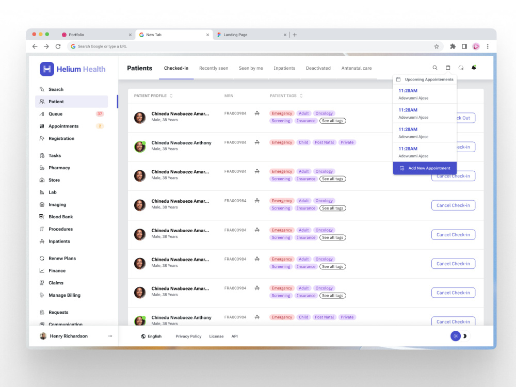The height and width of the screenshot is (387, 516).
Task: Click the Imaging sidebar icon
Action: tap(42, 204)
